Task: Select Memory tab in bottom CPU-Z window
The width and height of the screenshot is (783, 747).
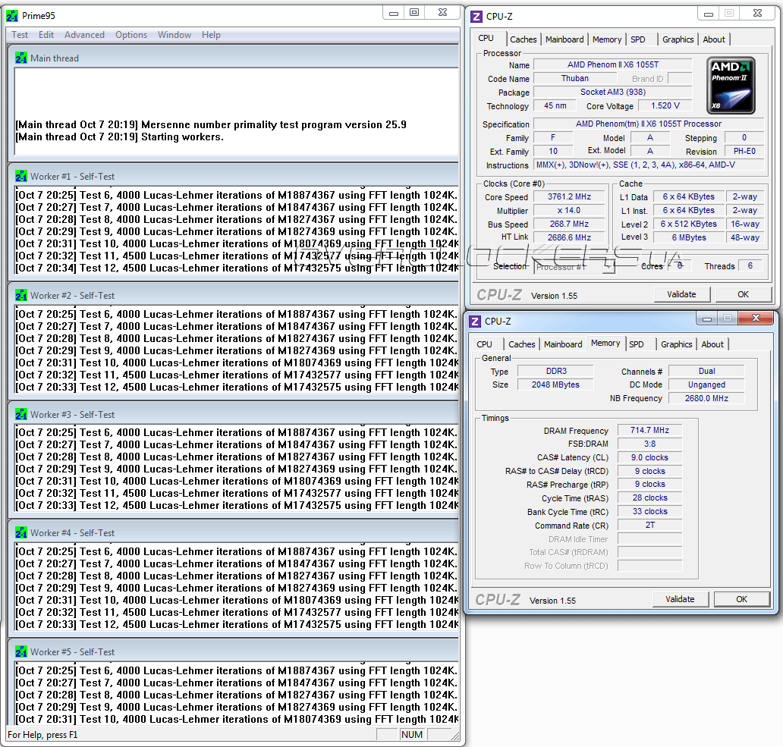Action: point(605,344)
